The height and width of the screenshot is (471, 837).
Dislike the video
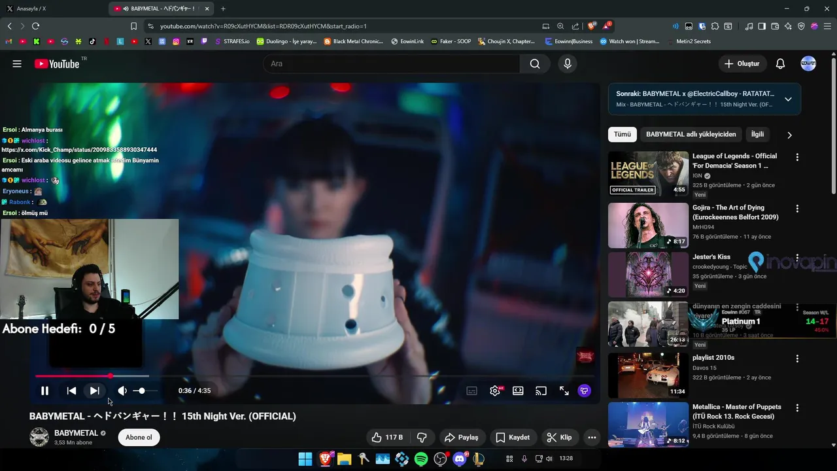point(422,438)
